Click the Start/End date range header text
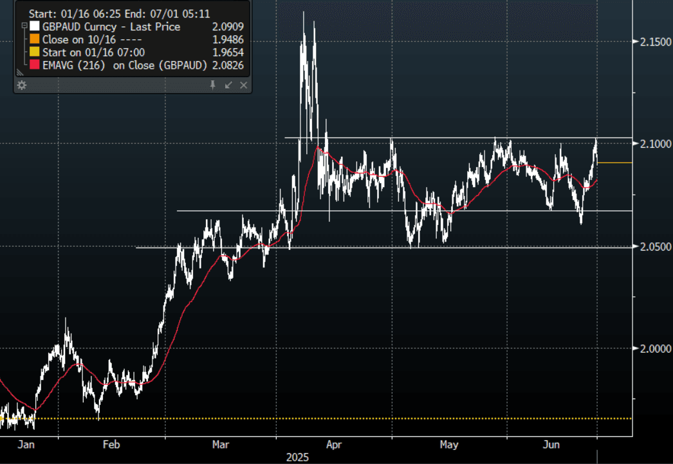 119,13
